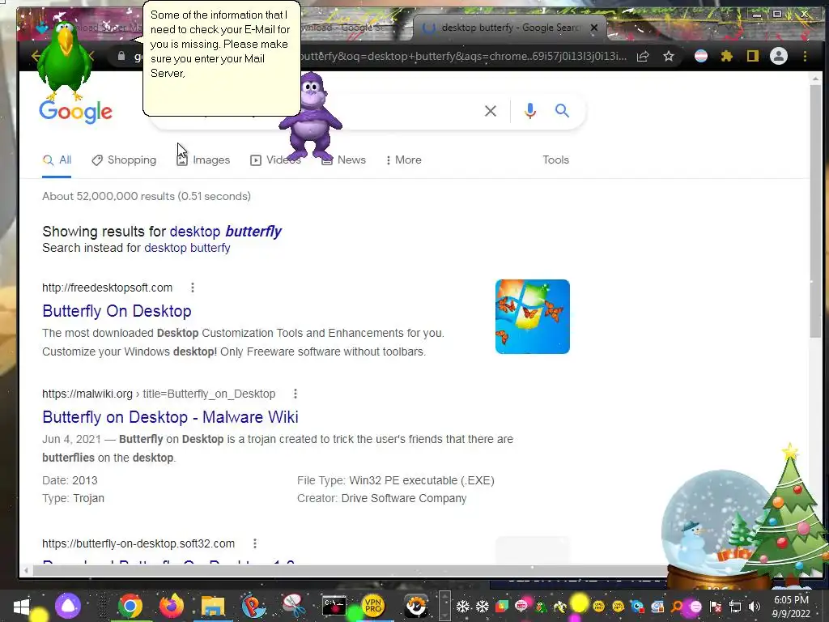Screen dimensions: 829x622
Task: Open the options dots for the malwiki.org result
Action: [x=295, y=394]
